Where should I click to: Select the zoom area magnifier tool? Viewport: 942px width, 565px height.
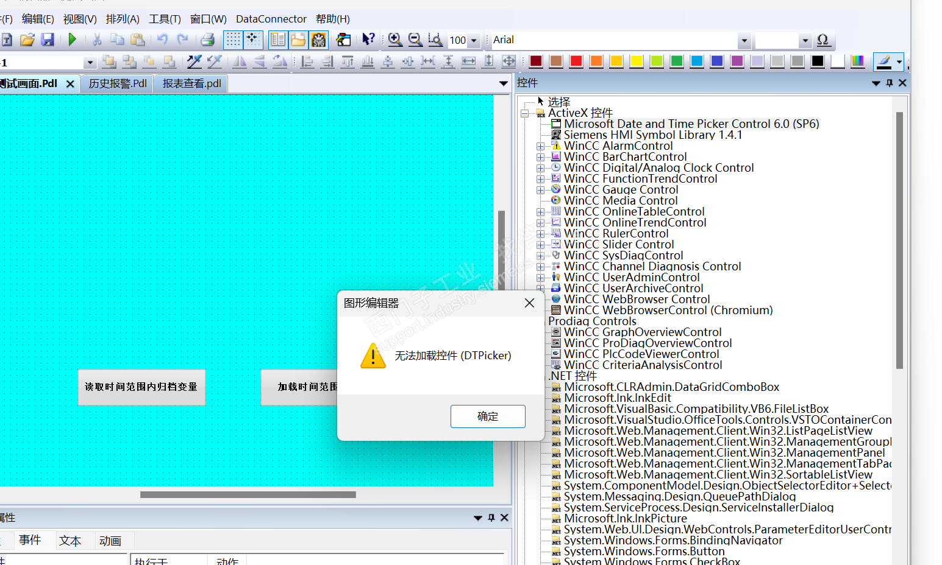435,40
